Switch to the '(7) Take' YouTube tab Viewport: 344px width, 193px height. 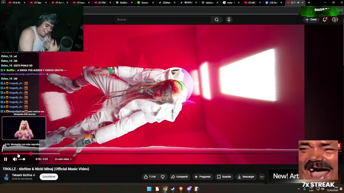38,3
